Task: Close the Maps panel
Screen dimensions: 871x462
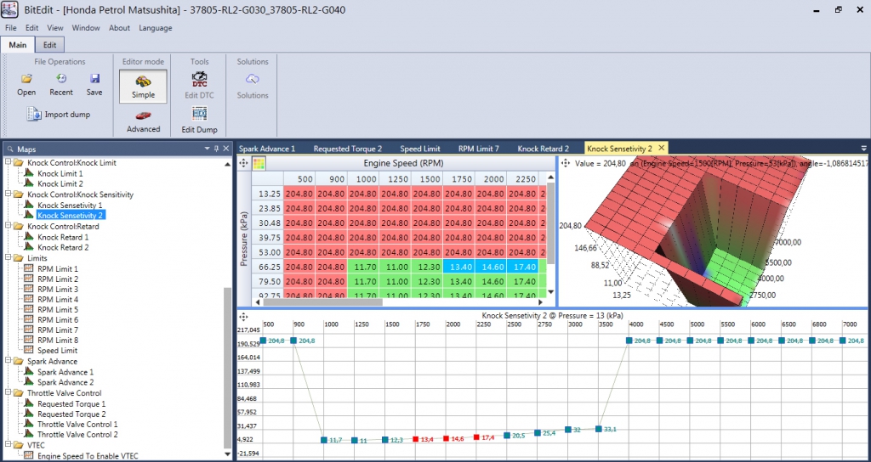Action: coord(226,149)
